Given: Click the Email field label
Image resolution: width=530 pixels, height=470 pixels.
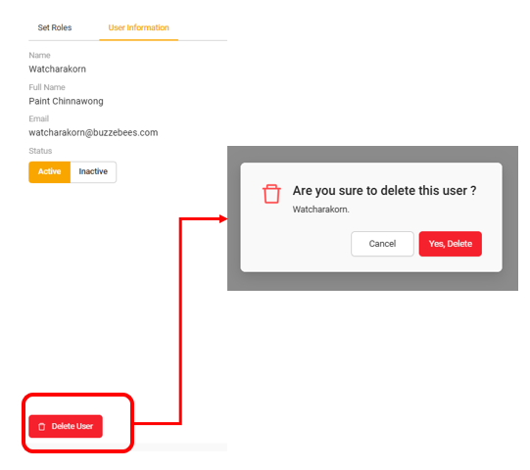Looking at the screenshot, I should 39,118.
